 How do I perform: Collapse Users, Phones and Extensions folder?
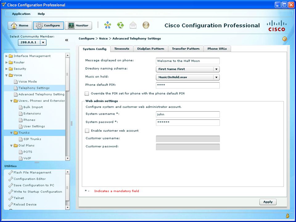tap(11, 101)
